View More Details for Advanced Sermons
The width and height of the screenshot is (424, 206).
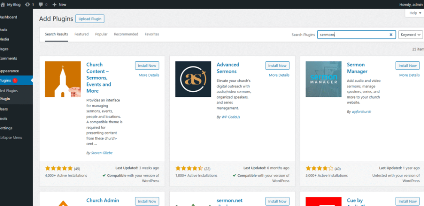(279, 75)
